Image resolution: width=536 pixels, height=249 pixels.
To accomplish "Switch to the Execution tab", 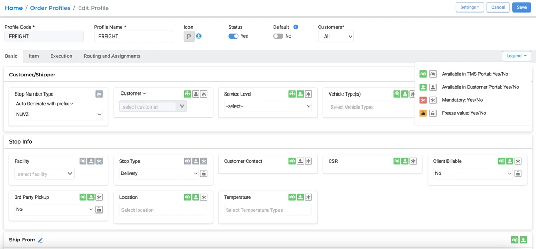I will coord(61,56).
